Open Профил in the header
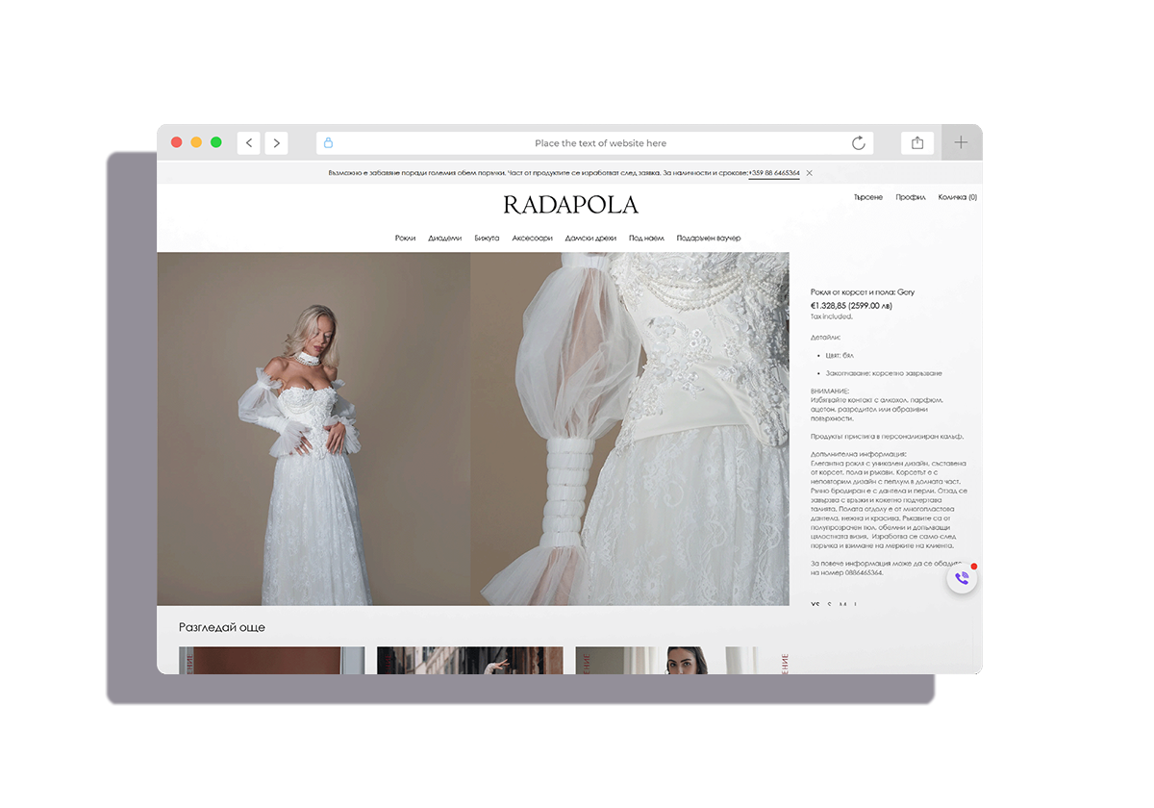1154x808 pixels. tap(911, 197)
